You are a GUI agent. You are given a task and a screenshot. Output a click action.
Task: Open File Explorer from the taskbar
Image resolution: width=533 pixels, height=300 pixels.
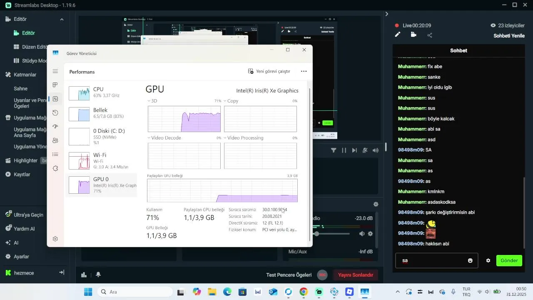pos(212,292)
